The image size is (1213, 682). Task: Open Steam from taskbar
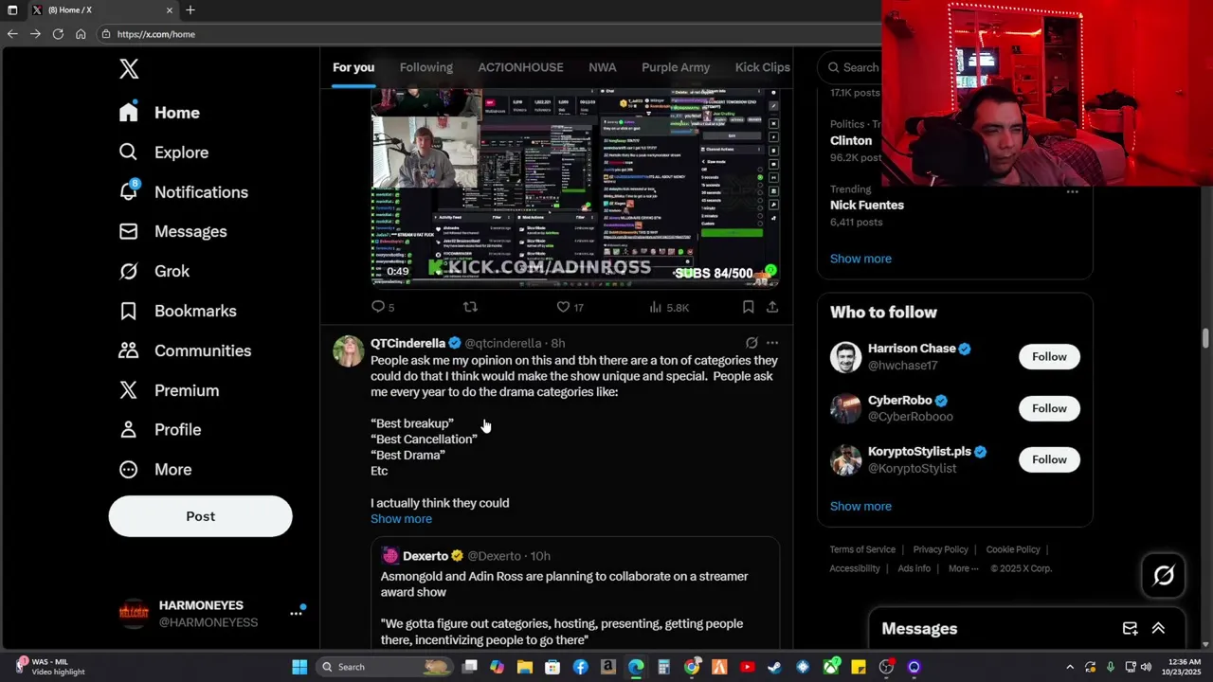(x=775, y=667)
